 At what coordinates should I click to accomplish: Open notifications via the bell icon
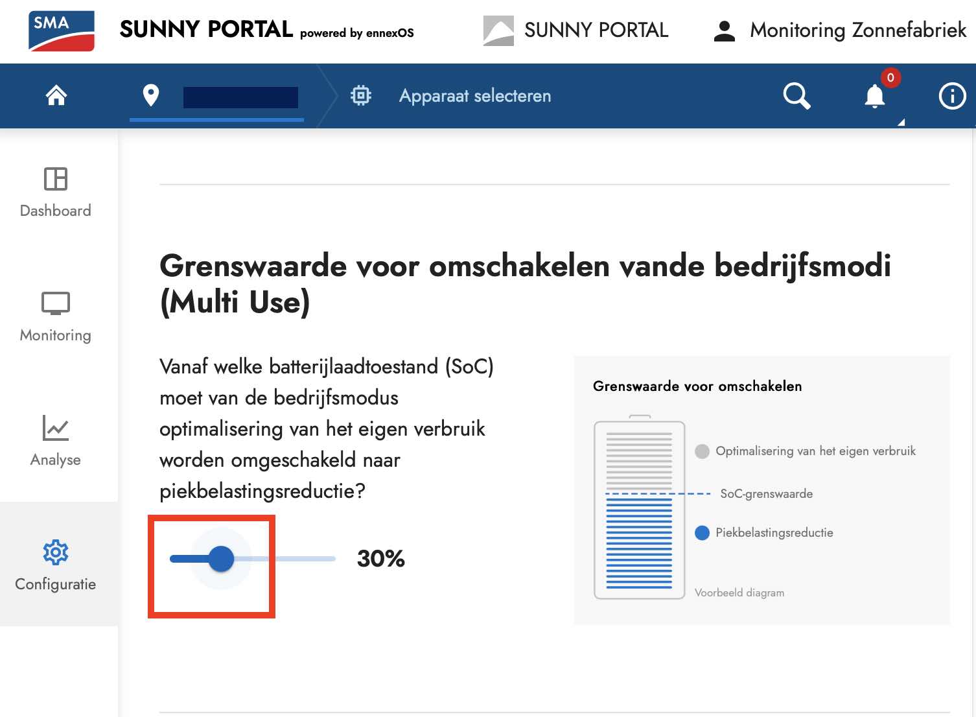pos(874,96)
